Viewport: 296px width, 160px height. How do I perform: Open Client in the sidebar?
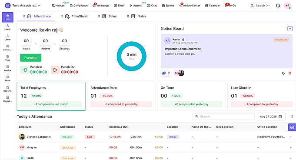pos(7,37)
